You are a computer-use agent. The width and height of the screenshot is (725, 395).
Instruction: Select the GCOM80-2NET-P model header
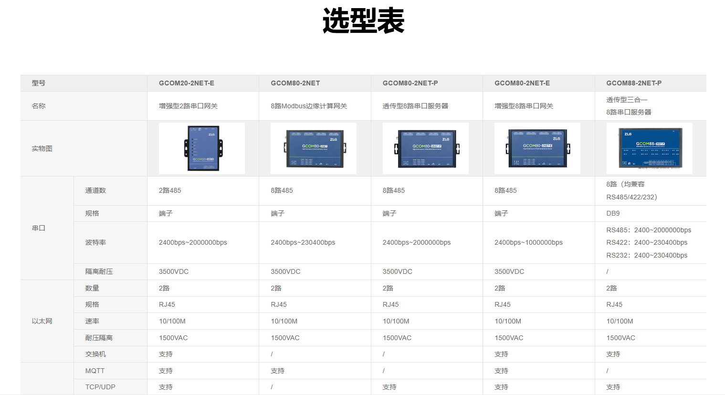point(410,83)
